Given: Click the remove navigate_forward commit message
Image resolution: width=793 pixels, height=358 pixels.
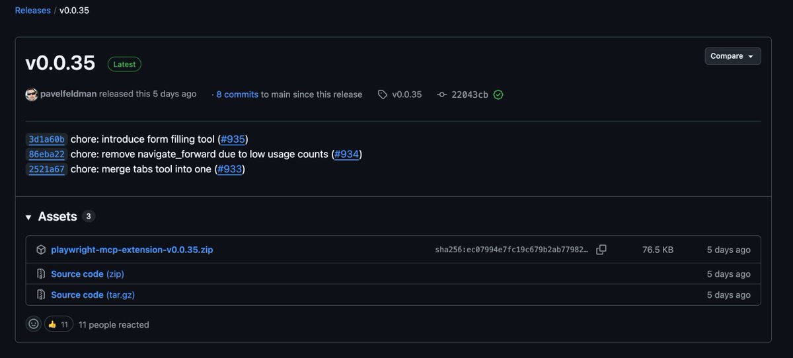Looking at the screenshot, I should [200, 154].
